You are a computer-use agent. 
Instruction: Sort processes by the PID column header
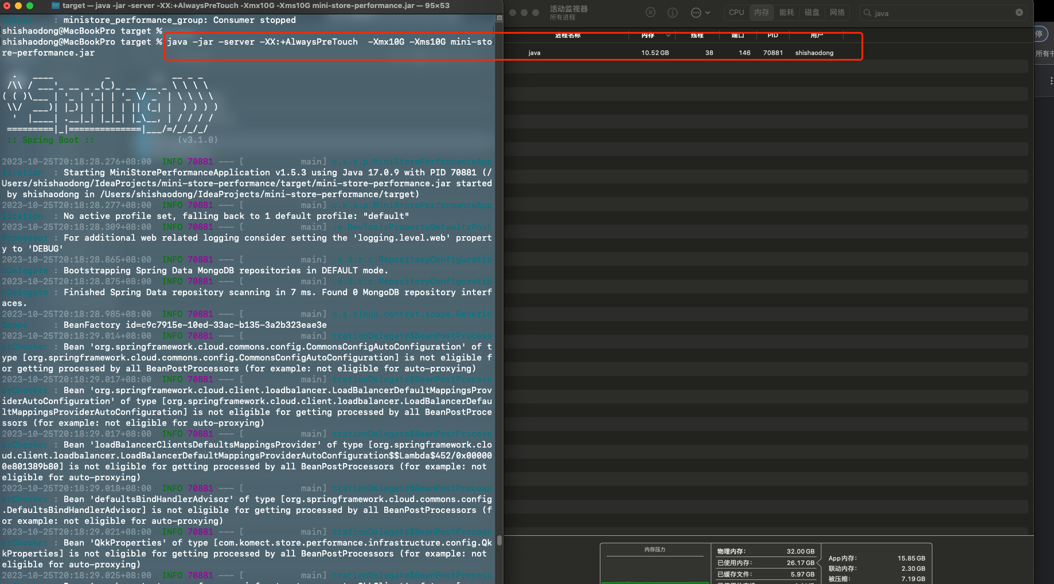(x=772, y=36)
